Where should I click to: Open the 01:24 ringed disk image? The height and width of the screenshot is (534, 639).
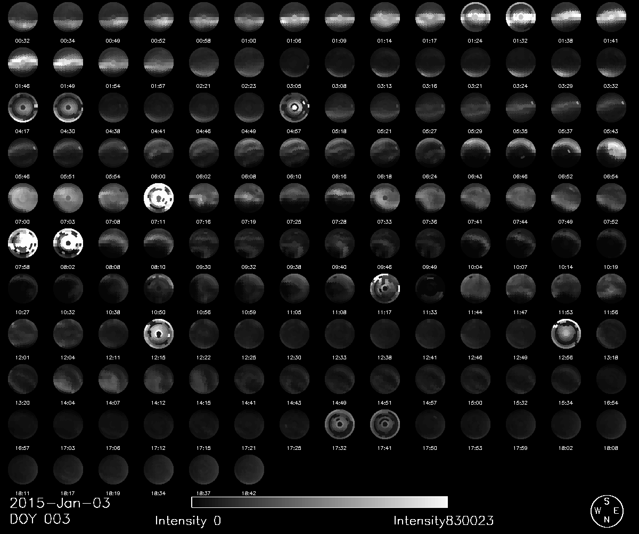point(476,16)
